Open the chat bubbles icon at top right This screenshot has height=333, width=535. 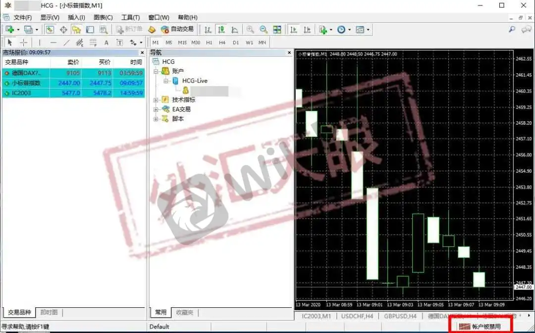[527, 30]
